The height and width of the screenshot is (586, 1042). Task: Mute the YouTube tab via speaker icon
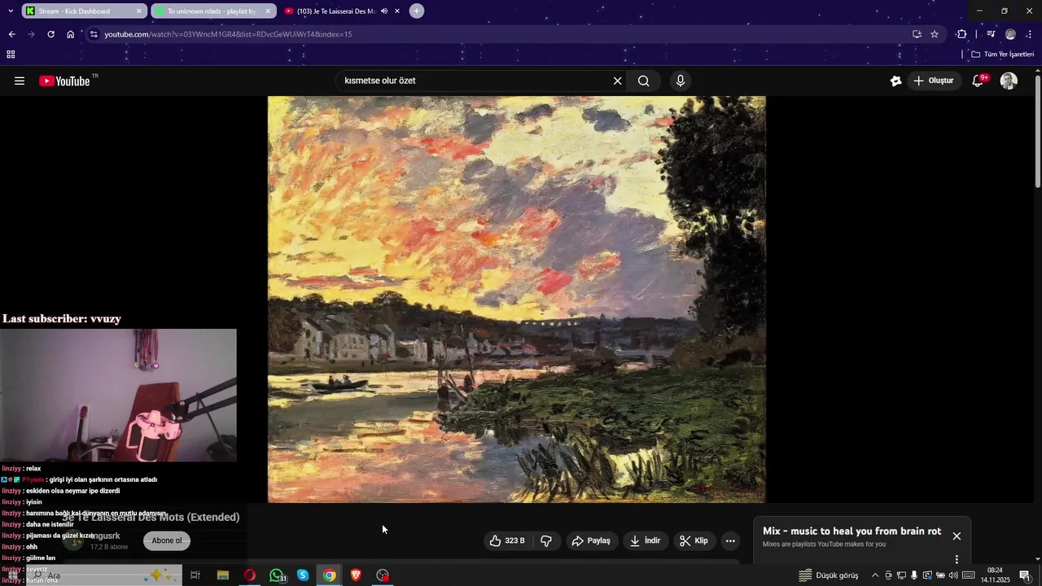tap(383, 11)
